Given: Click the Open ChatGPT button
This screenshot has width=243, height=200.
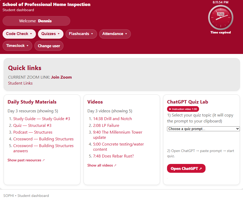Looking at the screenshot, I should pyautogui.click(x=186, y=169).
